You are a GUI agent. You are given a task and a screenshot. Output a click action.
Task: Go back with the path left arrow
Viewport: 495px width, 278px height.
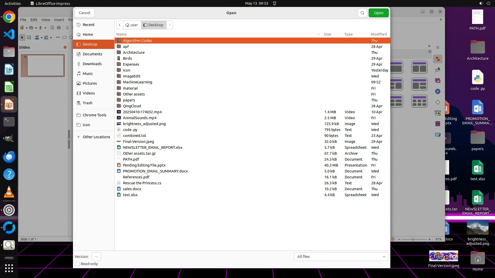pyautogui.click(x=120, y=25)
